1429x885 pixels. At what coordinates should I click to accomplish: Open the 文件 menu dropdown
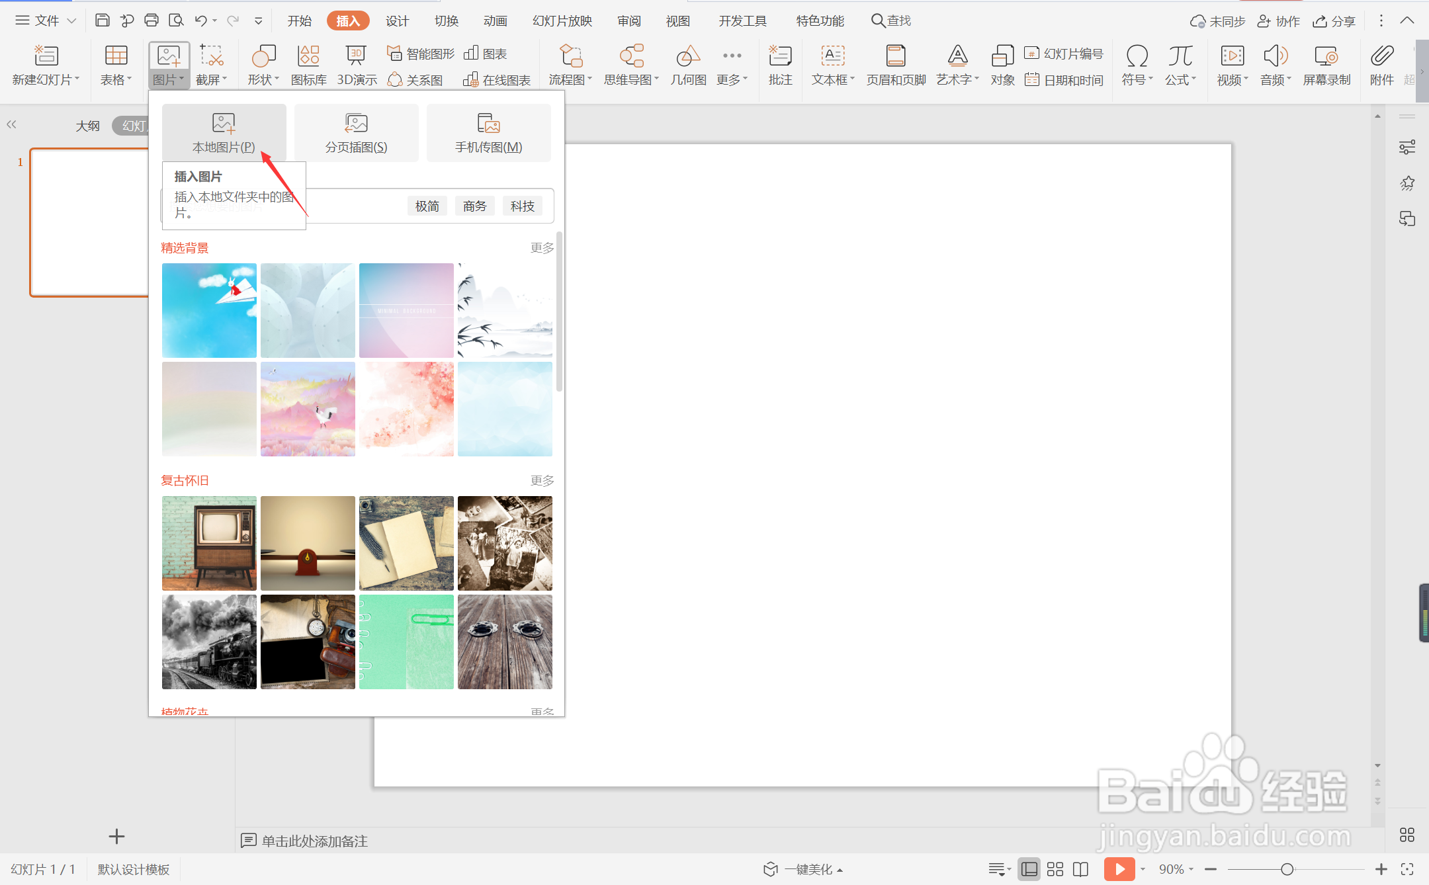pos(45,21)
